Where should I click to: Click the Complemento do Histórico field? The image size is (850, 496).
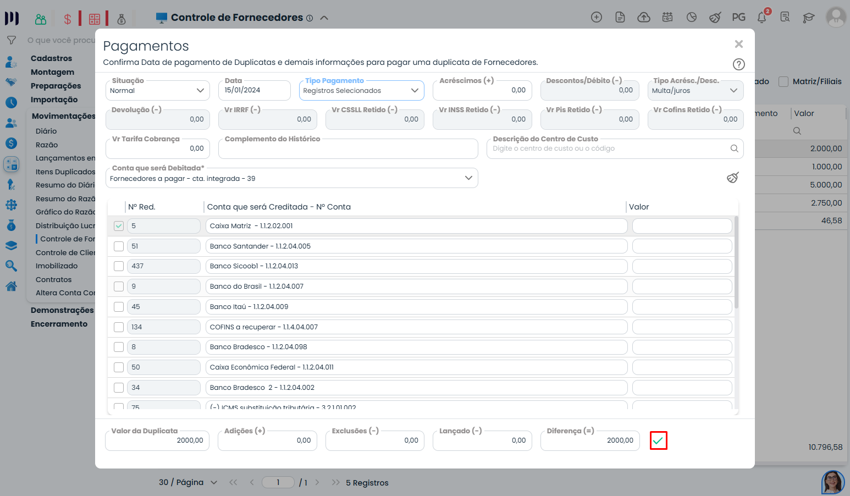click(x=348, y=148)
